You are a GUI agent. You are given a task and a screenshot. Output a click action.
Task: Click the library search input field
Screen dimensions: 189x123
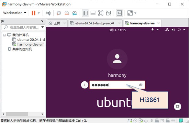pos(23,27)
